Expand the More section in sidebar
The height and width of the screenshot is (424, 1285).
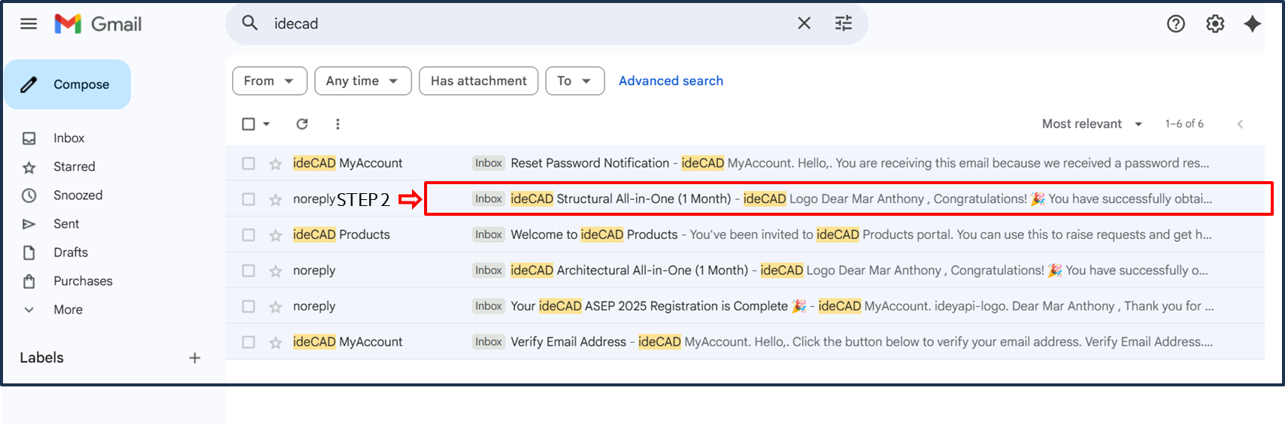(68, 310)
